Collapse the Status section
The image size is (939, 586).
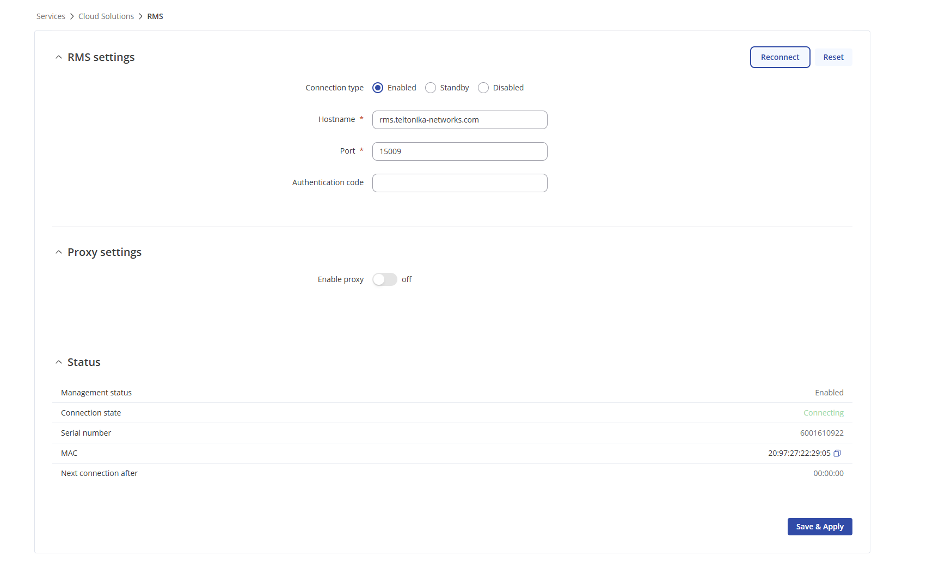point(59,362)
